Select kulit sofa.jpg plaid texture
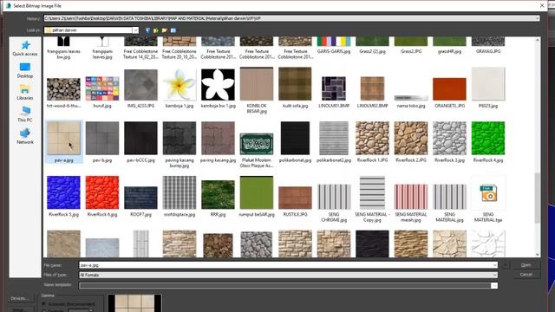 point(295,84)
